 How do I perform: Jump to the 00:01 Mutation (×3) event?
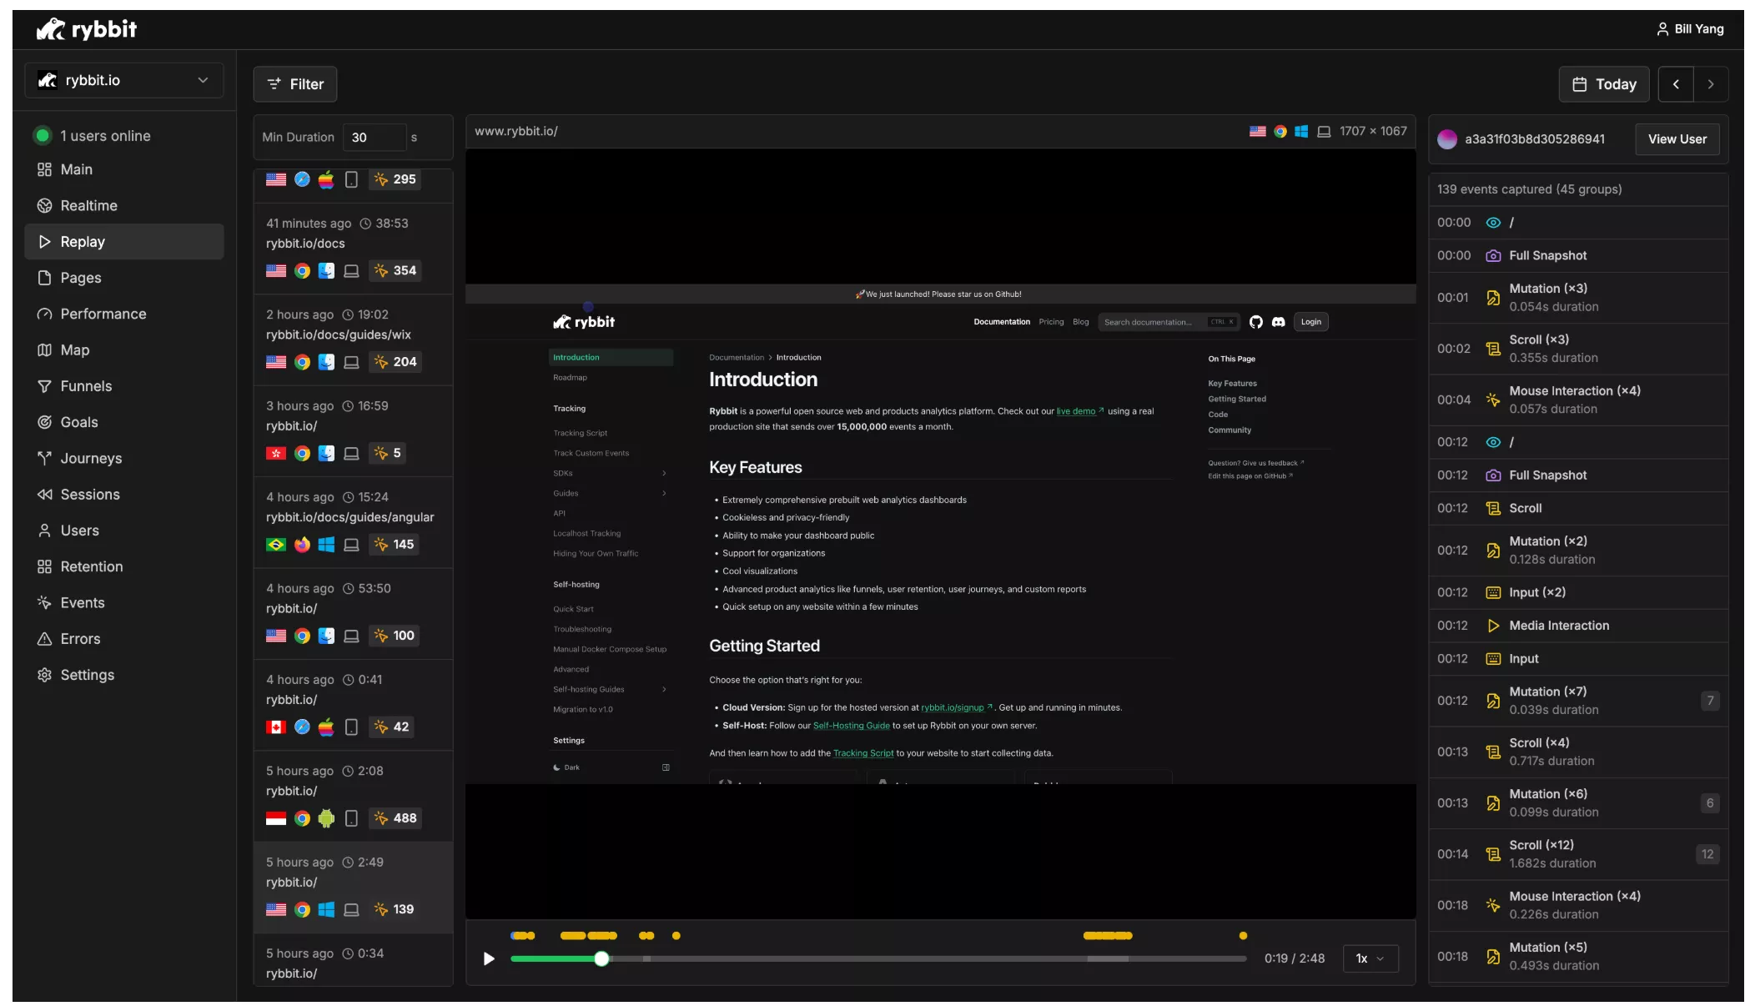coord(1578,298)
